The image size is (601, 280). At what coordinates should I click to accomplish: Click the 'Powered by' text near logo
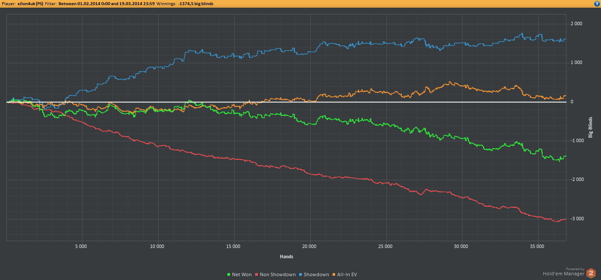(575, 269)
